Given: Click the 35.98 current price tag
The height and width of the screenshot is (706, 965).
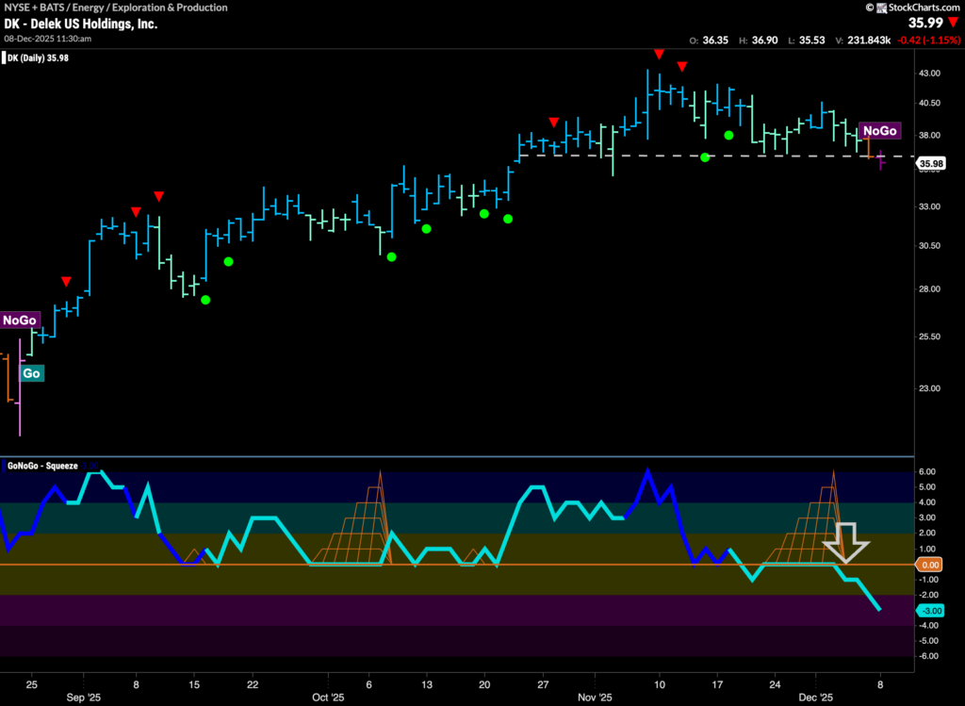Looking at the screenshot, I should (931, 163).
